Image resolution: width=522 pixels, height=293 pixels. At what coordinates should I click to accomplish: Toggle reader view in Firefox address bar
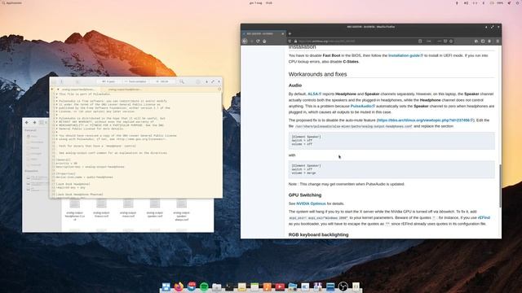tap(420, 42)
